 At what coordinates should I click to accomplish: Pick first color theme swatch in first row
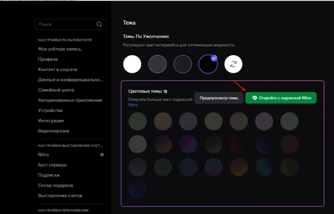(x=138, y=121)
